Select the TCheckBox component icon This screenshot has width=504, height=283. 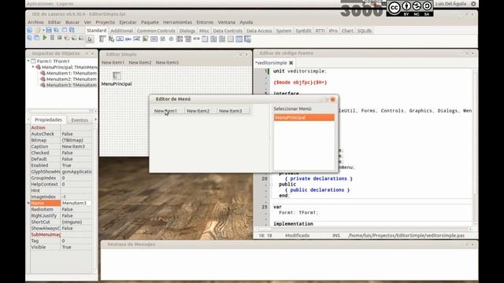tap(163, 39)
